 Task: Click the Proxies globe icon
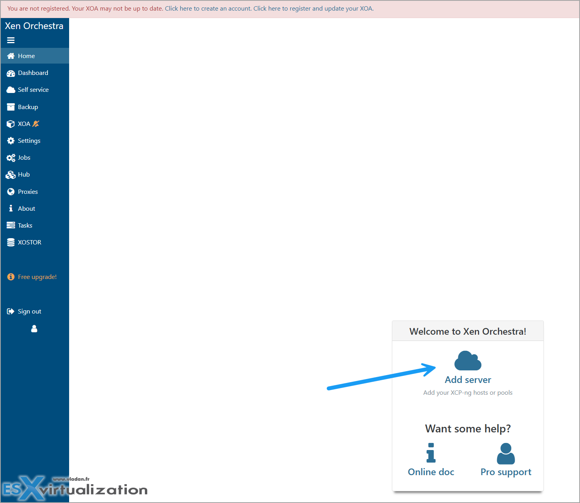(11, 192)
